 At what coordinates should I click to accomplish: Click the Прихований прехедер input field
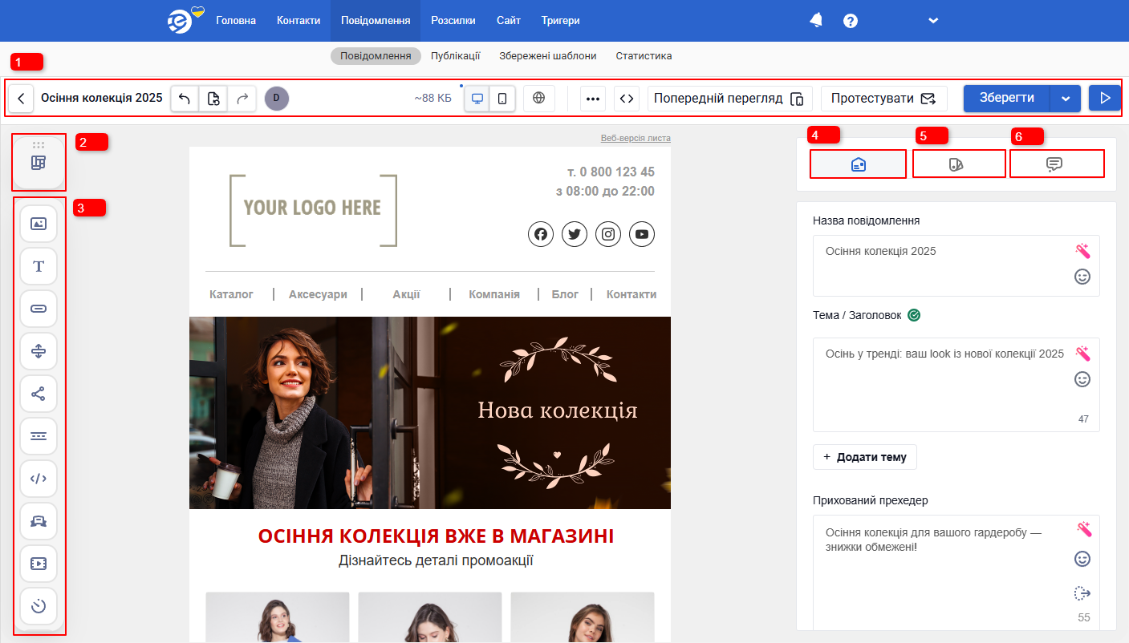956,572
